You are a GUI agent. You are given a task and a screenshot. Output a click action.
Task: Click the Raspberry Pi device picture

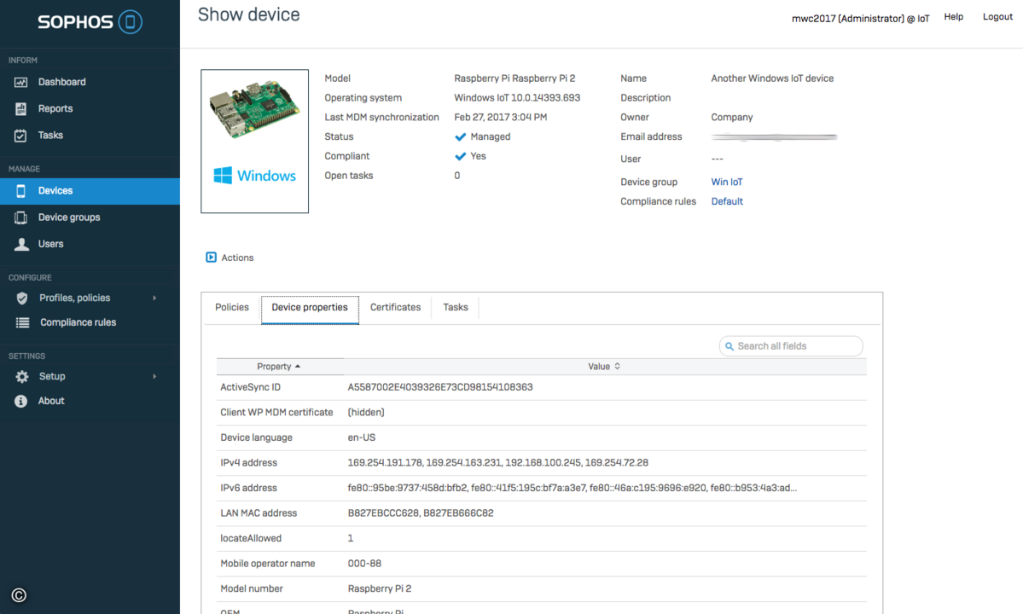click(x=254, y=109)
